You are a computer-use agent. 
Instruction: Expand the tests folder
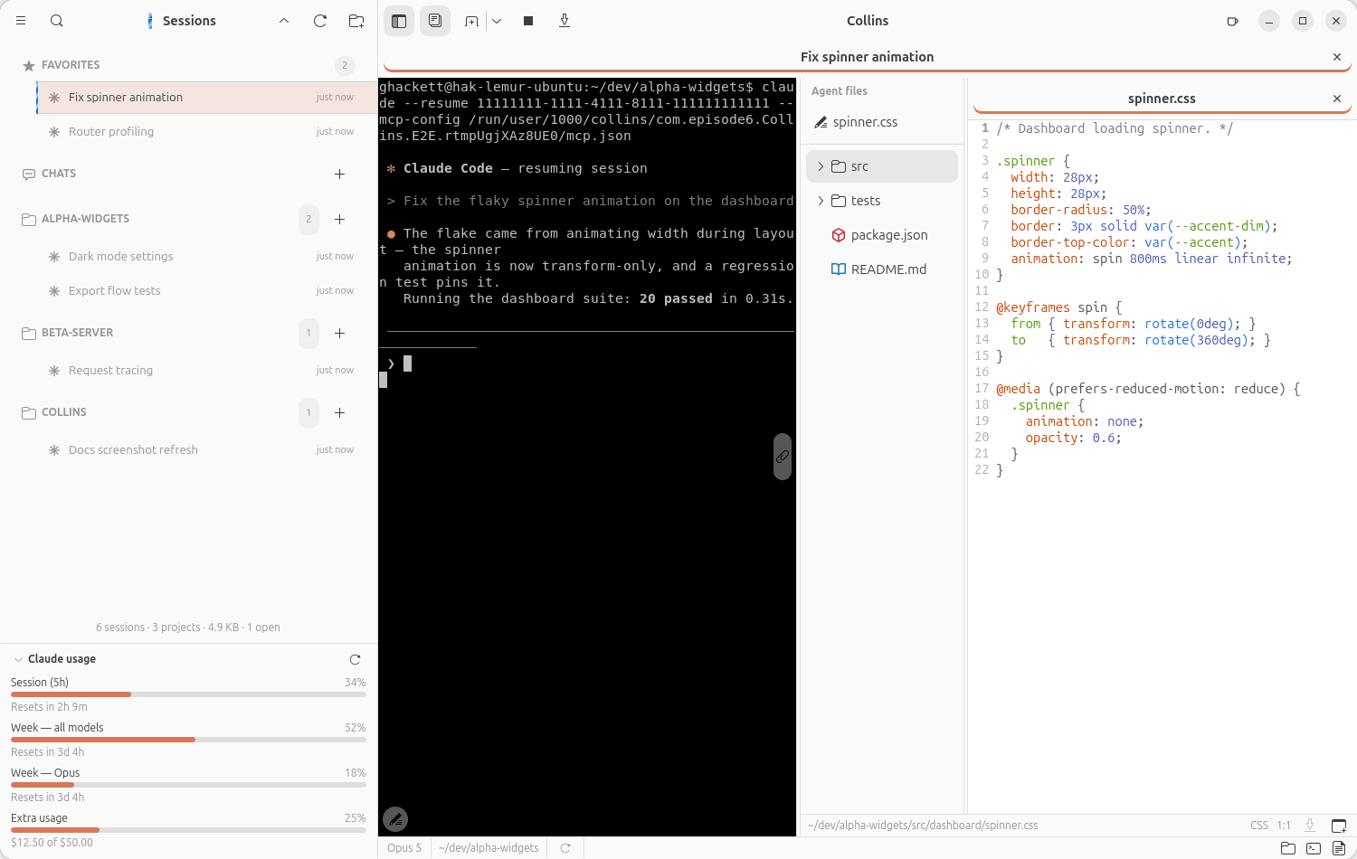tap(821, 201)
